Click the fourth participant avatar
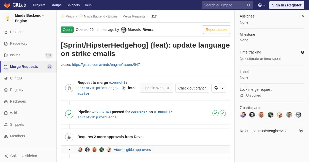Viewport: 309px width, 162px height. pyautogui.click(x=271, y=115)
